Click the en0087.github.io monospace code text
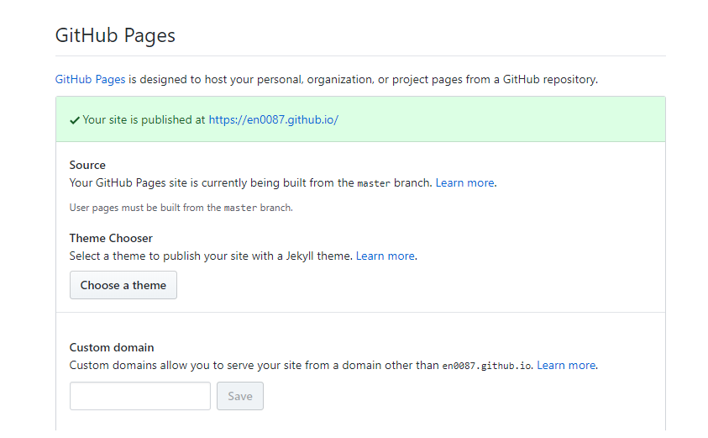Screen dimensions: 708x438 coord(486,367)
